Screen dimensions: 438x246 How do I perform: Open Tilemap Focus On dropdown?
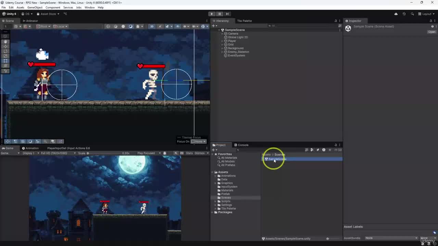point(198,141)
